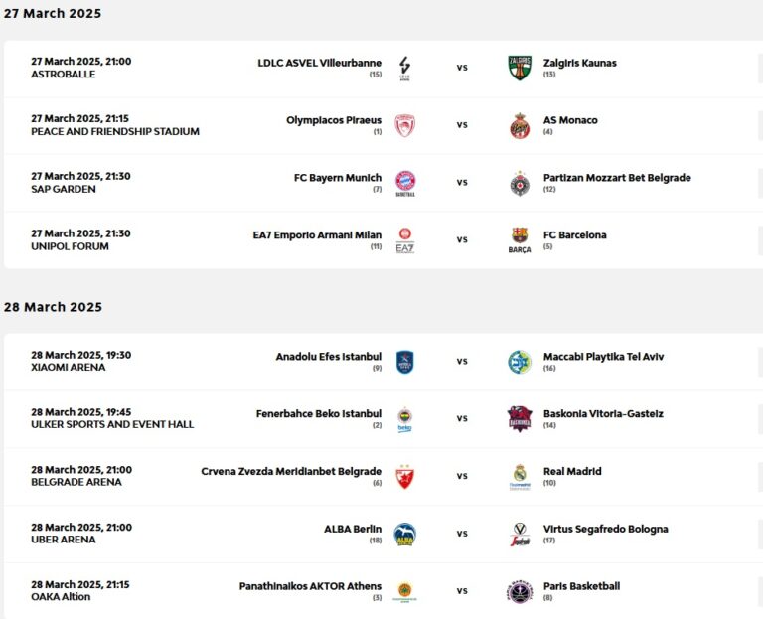Open Virtus Segafredo Bologna team link
The width and height of the screenshot is (763, 619).
click(x=605, y=530)
